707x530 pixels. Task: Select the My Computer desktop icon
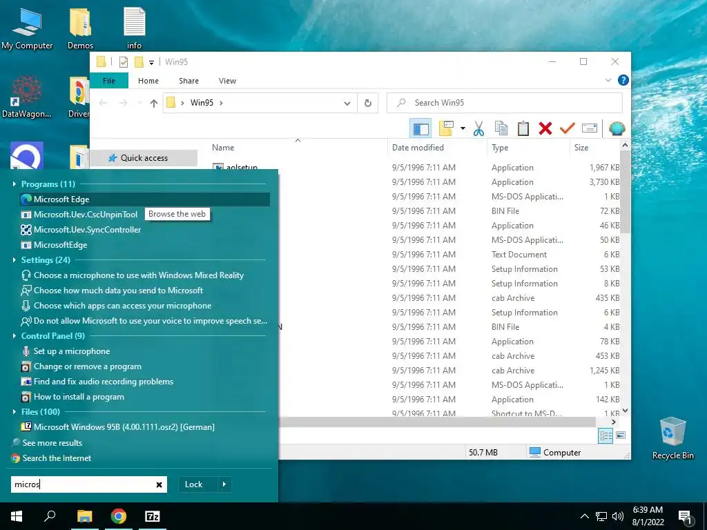tap(27, 29)
